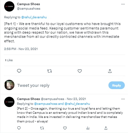View analytics of Part 2 tweet
Screen dimensions: 128x133
pos(88,128)
